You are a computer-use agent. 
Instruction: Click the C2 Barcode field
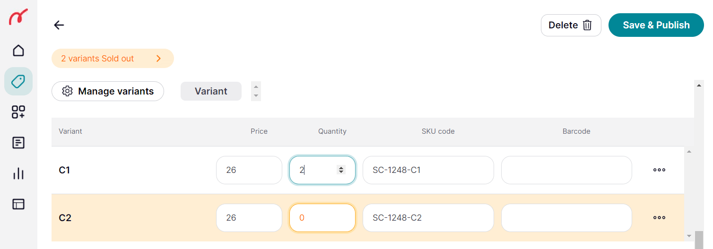(x=566, y=218)
